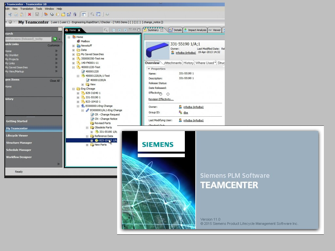The height and width of the screenshot is (251, 335).
Task: Click the magnifier search icon in toolbar
Action: [x=92, y=14]
